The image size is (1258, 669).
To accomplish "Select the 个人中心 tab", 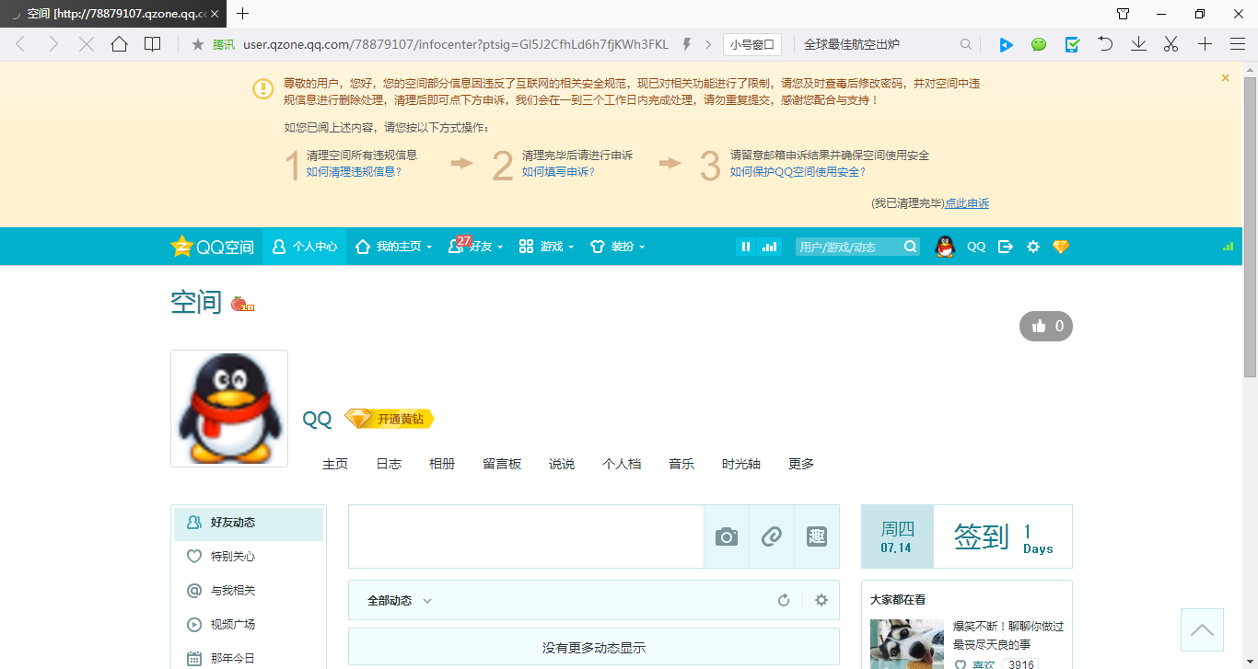I will click(305, 247).
